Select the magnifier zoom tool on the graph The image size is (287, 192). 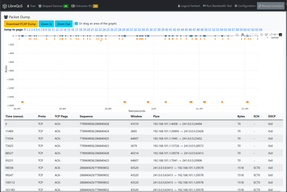coord(243,35)
